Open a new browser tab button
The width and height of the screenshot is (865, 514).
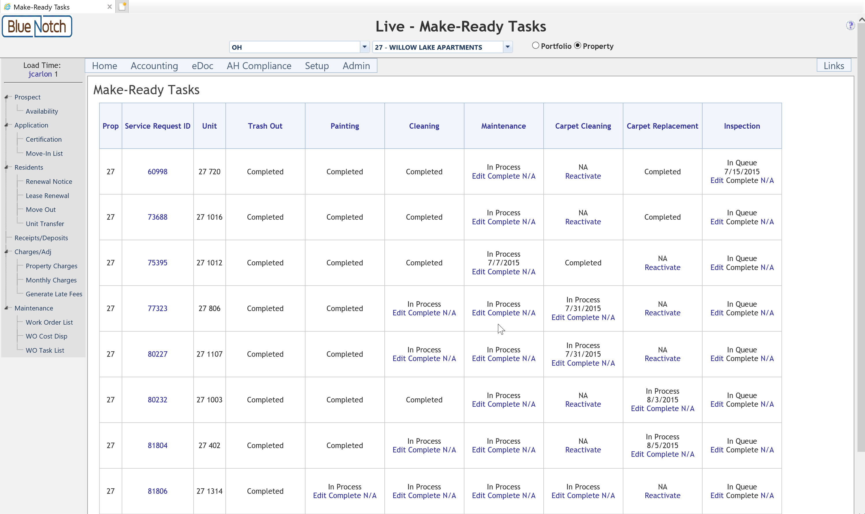coord(122,7)
